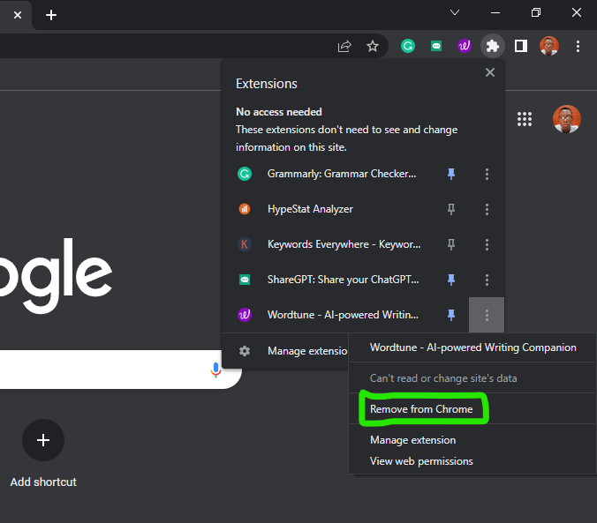Open the Google apps grid

pos(525,119)
